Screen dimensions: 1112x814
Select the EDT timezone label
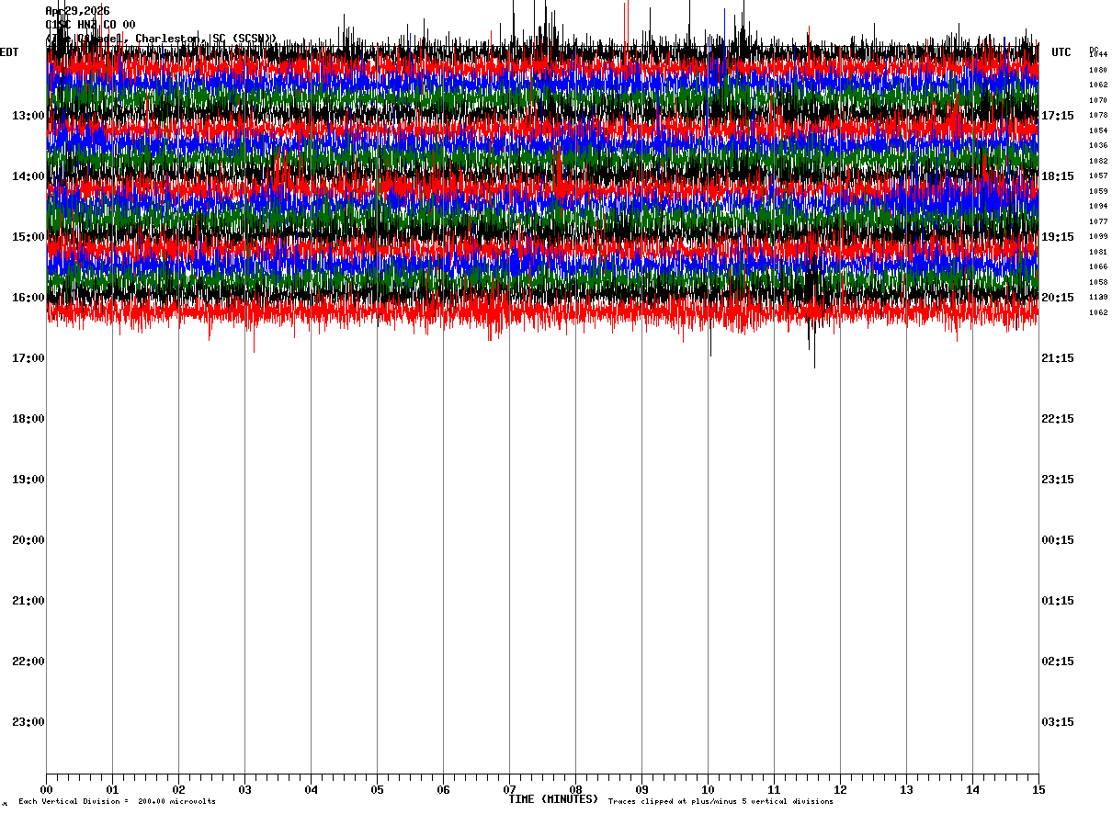pos(9,52)
